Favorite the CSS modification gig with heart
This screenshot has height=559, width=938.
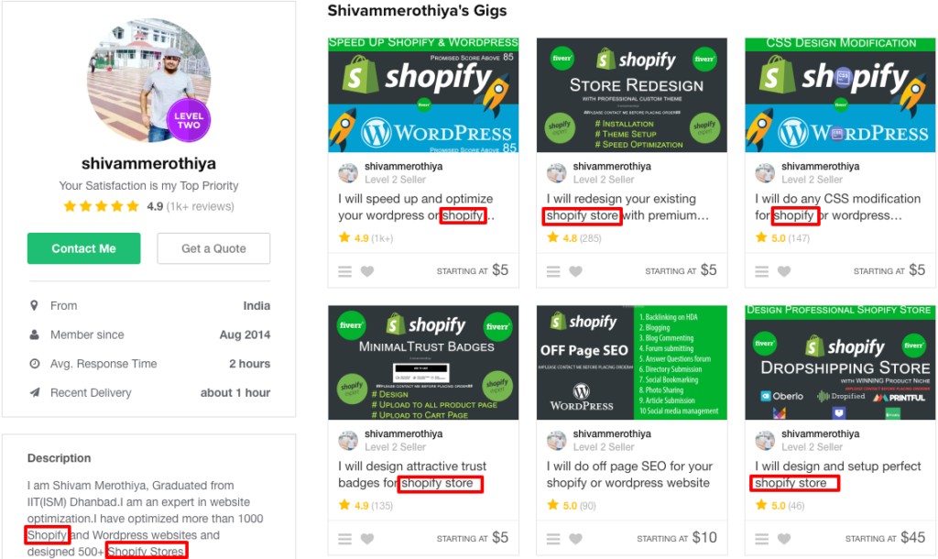coord(784,271)
